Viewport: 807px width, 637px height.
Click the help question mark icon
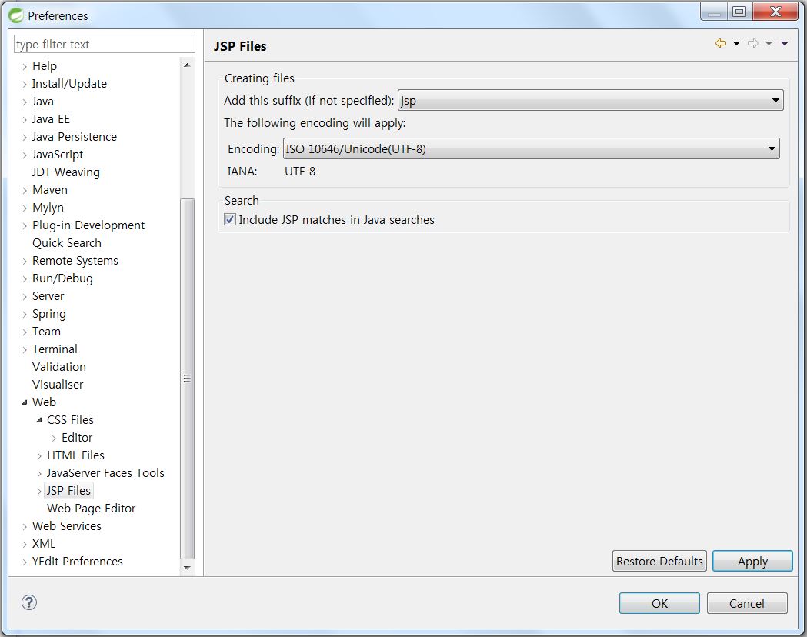[x=29, y=602]
